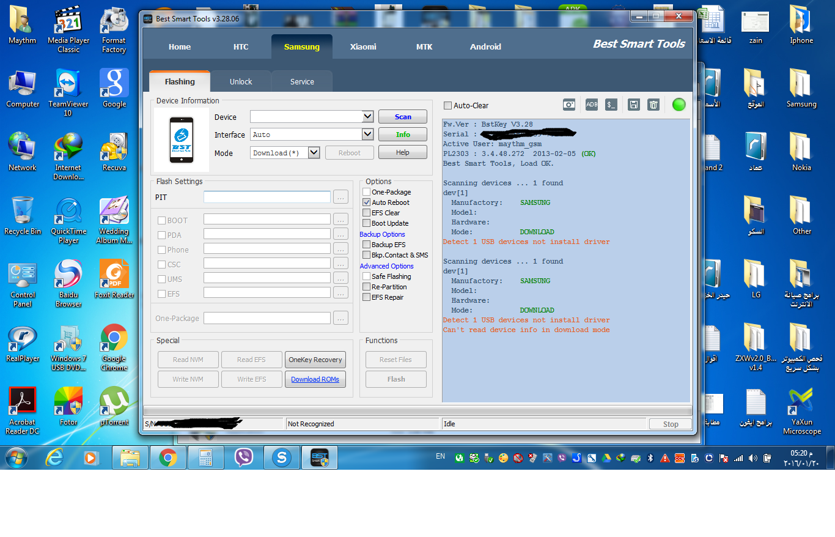The image size is (835, 537).
Task: Select the Media Player Classic desktop icon
Action: (x=68, y=31)
